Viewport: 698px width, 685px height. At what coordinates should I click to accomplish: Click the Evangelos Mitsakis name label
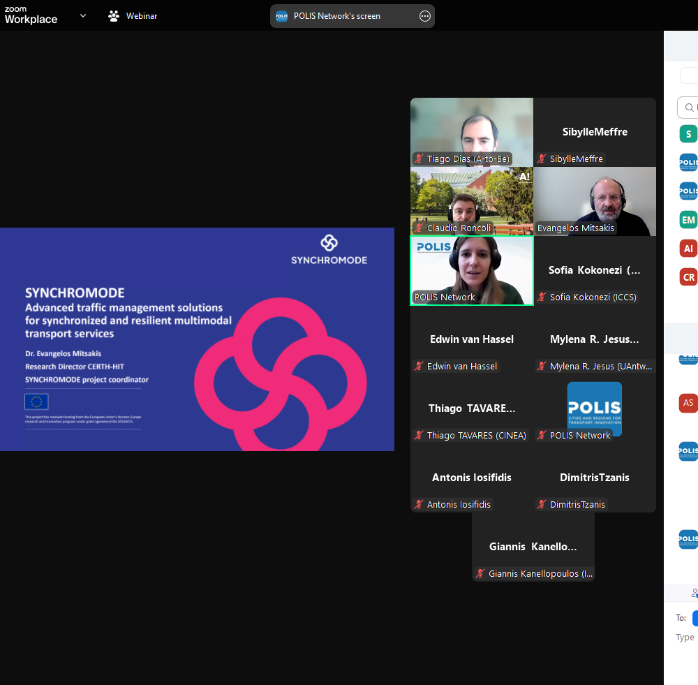tap(575, 228)
